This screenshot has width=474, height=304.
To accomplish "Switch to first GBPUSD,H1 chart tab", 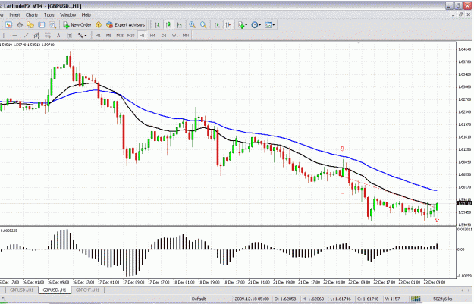I will 21,290.
